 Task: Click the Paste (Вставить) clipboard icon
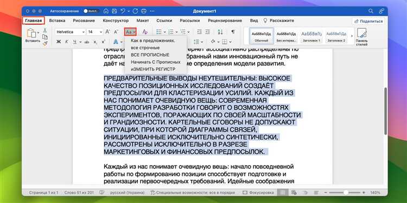(x=31, y=33)
